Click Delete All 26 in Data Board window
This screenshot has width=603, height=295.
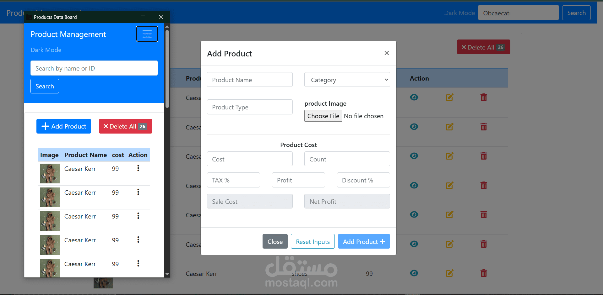[x=126, y=126]
